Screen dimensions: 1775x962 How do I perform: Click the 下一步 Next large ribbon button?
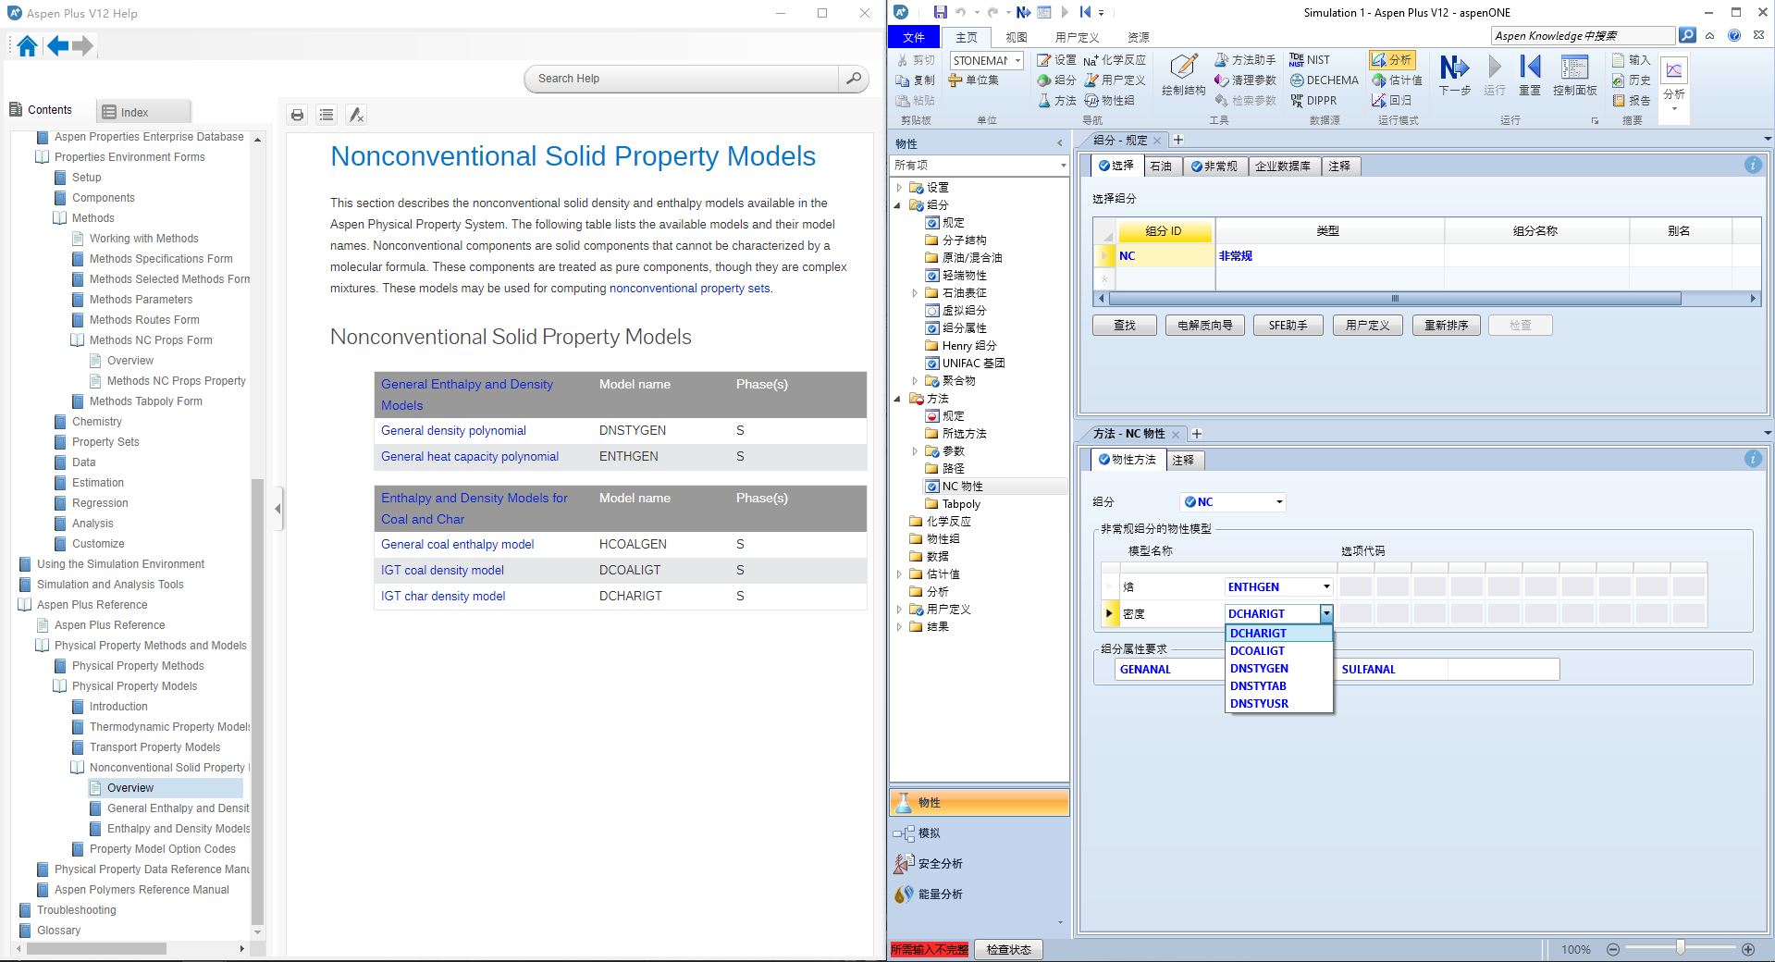1454,75
